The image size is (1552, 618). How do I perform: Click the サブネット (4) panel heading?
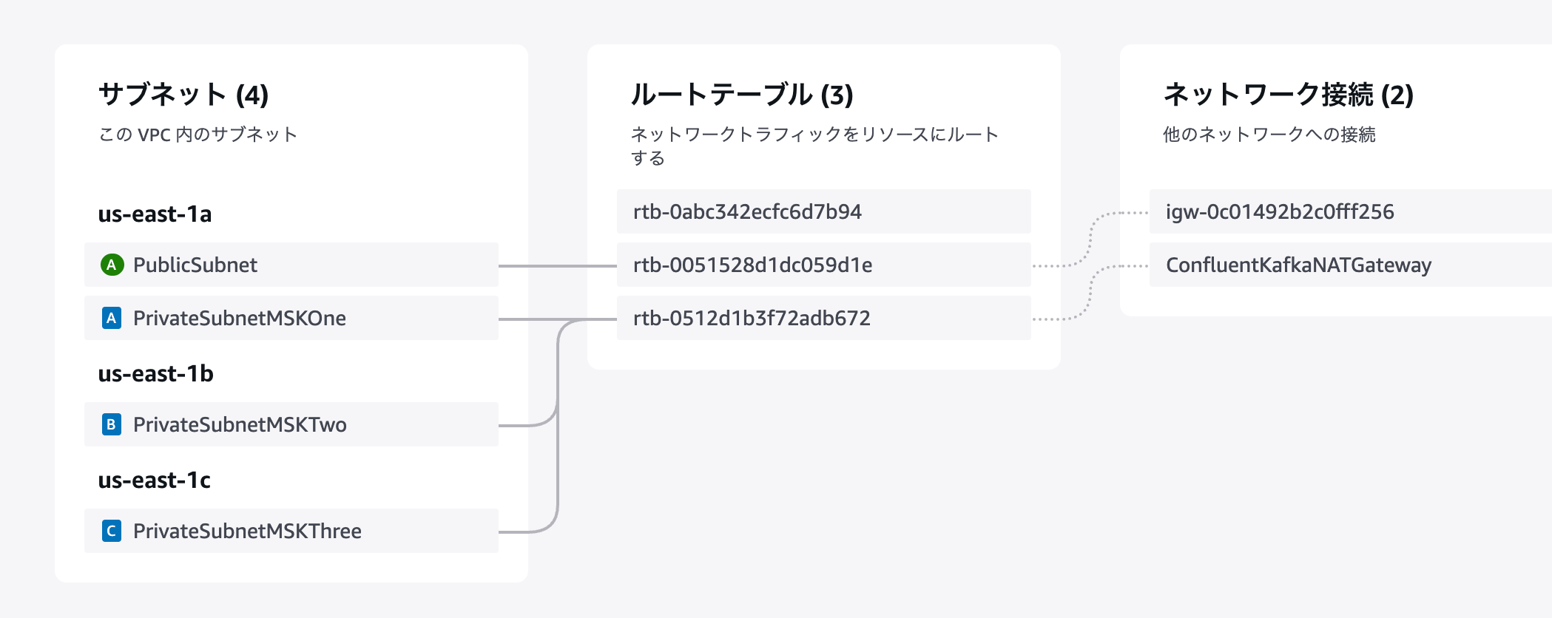point(183,95)
